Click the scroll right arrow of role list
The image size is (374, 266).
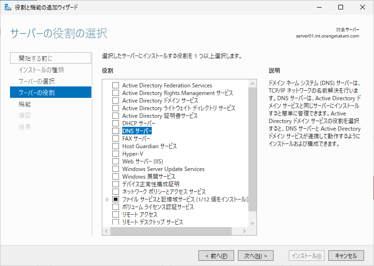click(244, 231)
